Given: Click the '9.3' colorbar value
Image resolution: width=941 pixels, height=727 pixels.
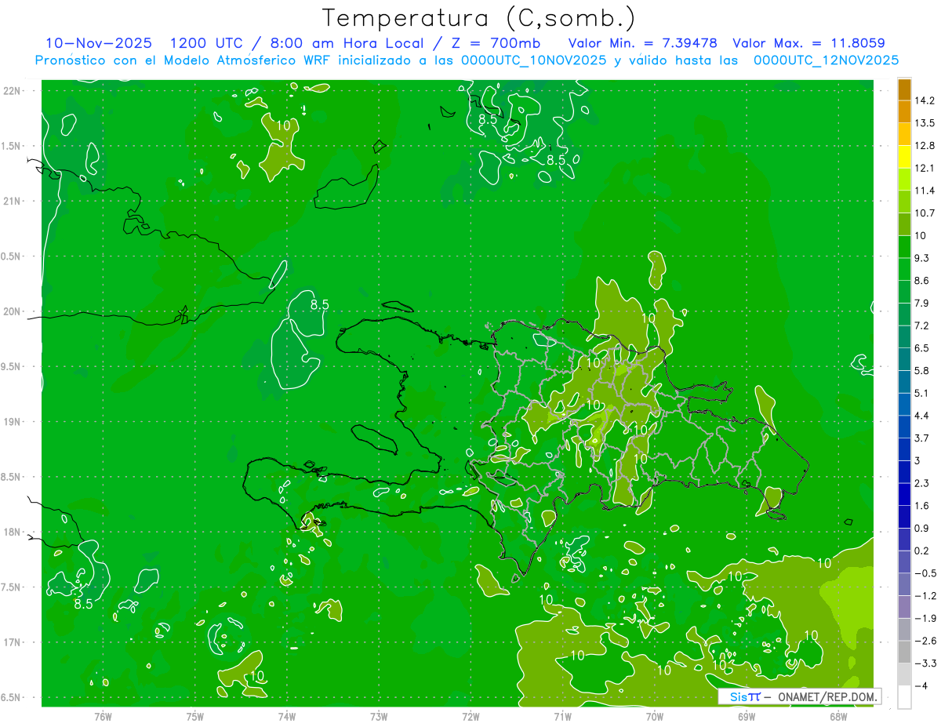Looking at the screenshot, I should tap(921, 258).
